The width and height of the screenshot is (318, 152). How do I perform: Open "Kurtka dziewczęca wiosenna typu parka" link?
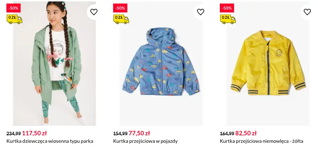click(x=50, y=141)
